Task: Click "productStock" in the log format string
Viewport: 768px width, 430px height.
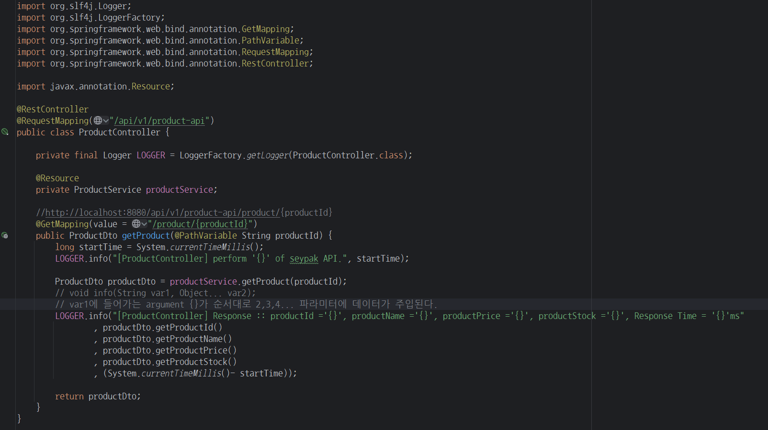Action: (567, 316)
